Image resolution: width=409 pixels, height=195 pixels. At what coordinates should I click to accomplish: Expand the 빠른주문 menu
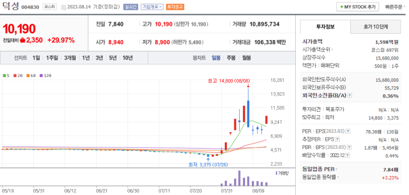395,7
